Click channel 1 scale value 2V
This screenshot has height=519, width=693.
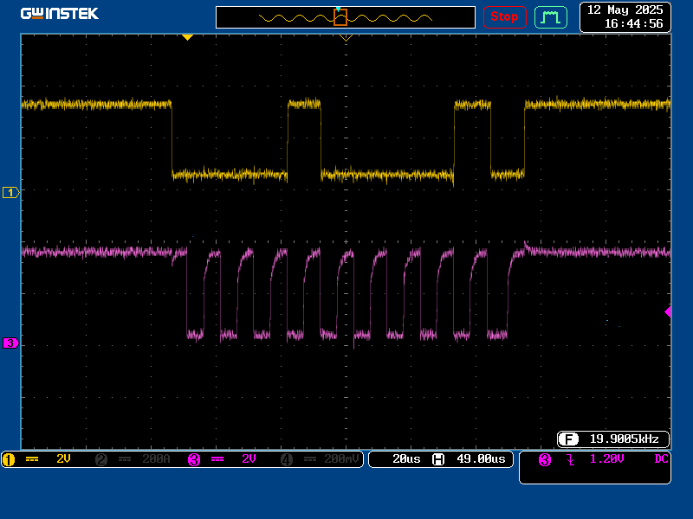63,459
